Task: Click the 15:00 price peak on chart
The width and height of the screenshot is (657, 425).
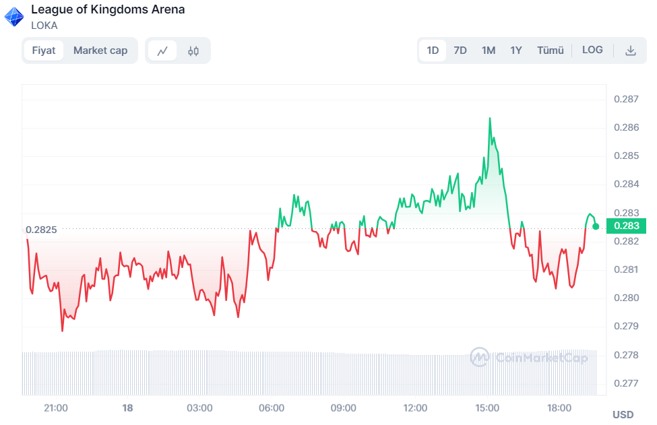Action: pos(490,119)
